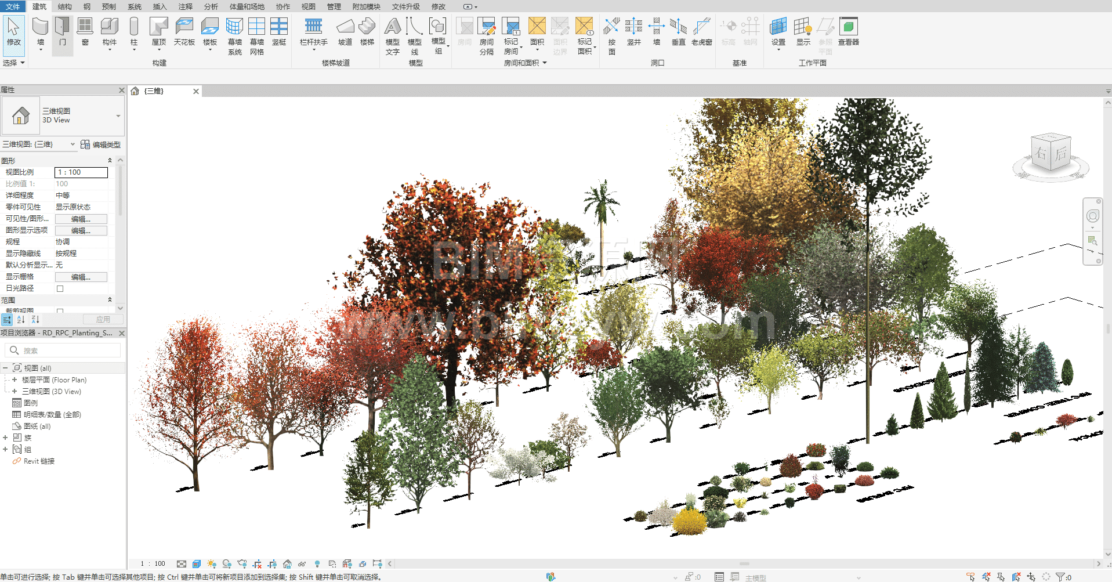This screenshot has height=582, width=1112.
Task: Toggle the sun path icon in view bar
Action: 212,563
